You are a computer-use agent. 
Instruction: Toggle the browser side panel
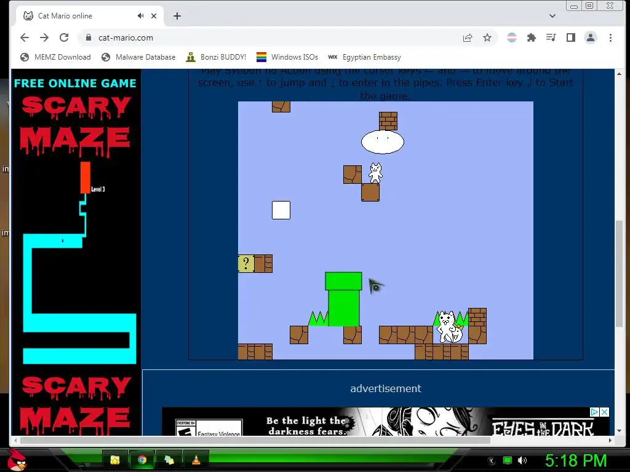click(570, 37)
